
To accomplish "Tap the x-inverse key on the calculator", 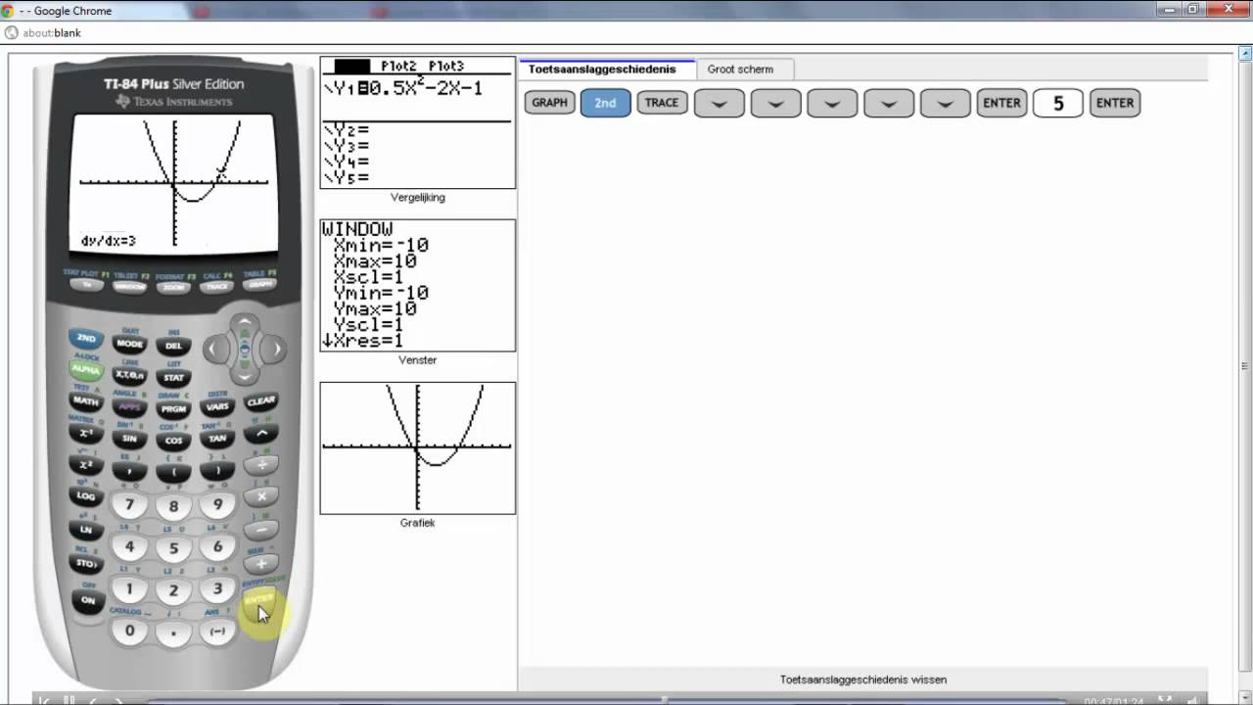I will (86, 434).
